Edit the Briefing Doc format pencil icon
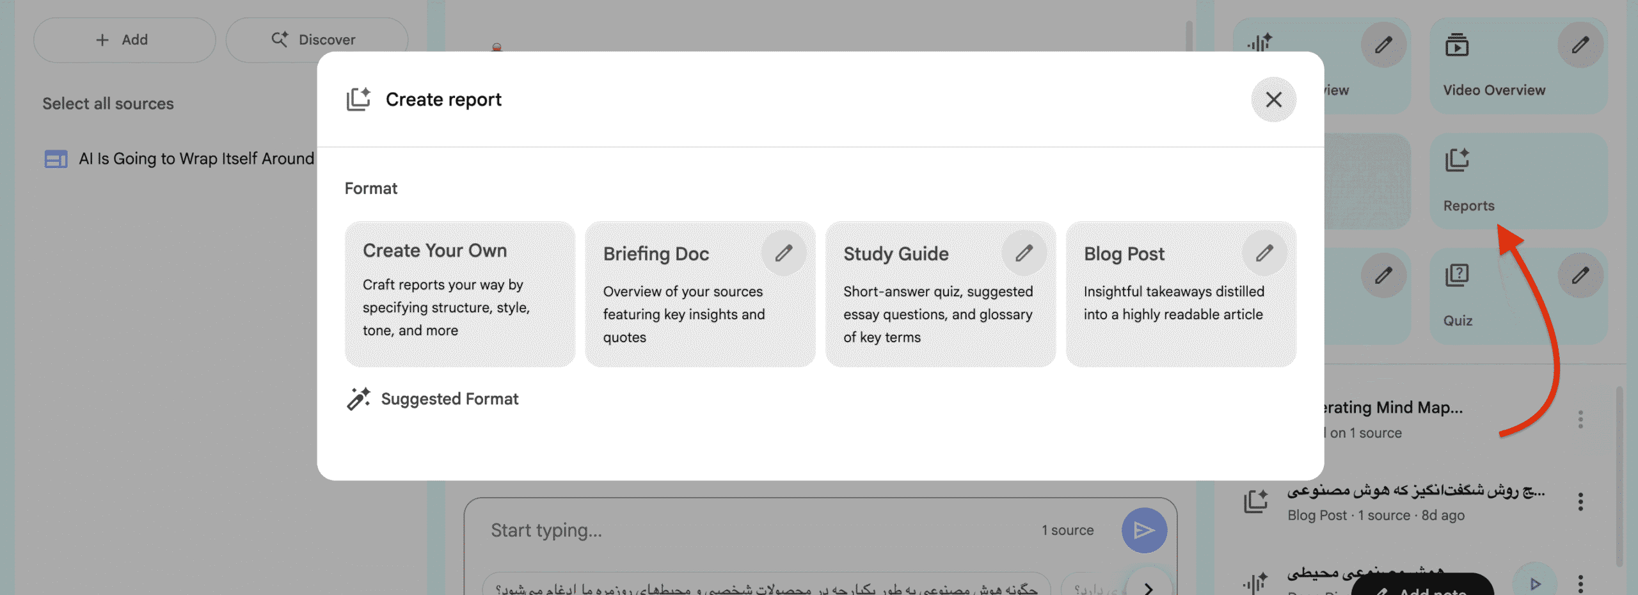 point(784,253)
